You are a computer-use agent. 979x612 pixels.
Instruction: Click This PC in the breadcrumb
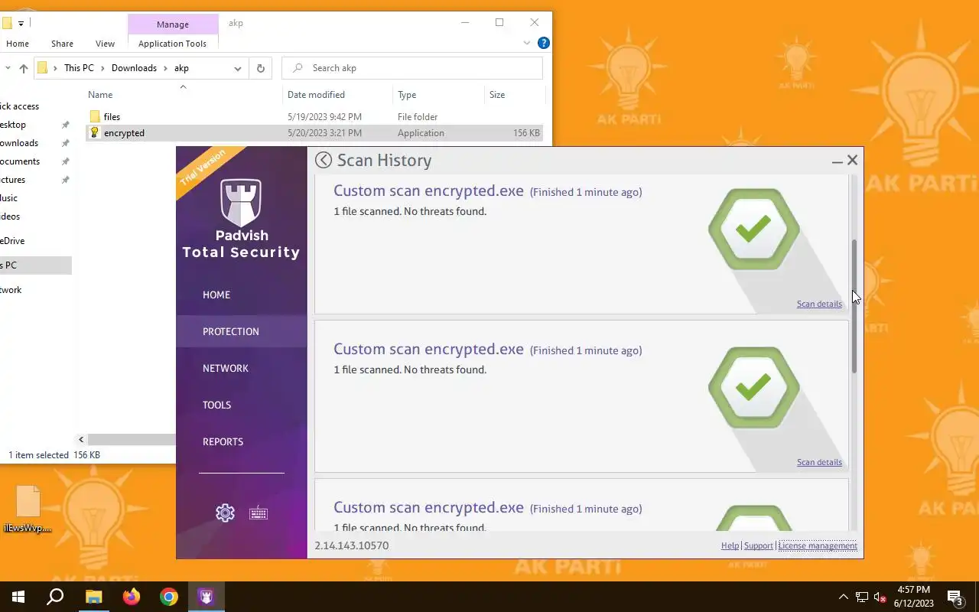point(79,68)
